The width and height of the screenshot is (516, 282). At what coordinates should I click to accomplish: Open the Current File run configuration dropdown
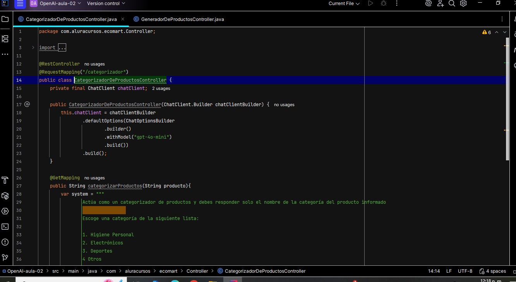344,3
